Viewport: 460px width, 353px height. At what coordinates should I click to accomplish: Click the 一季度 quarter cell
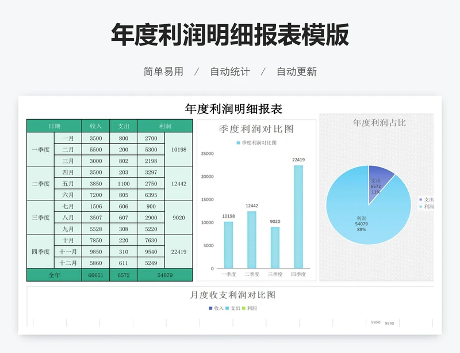click(40, 150)
